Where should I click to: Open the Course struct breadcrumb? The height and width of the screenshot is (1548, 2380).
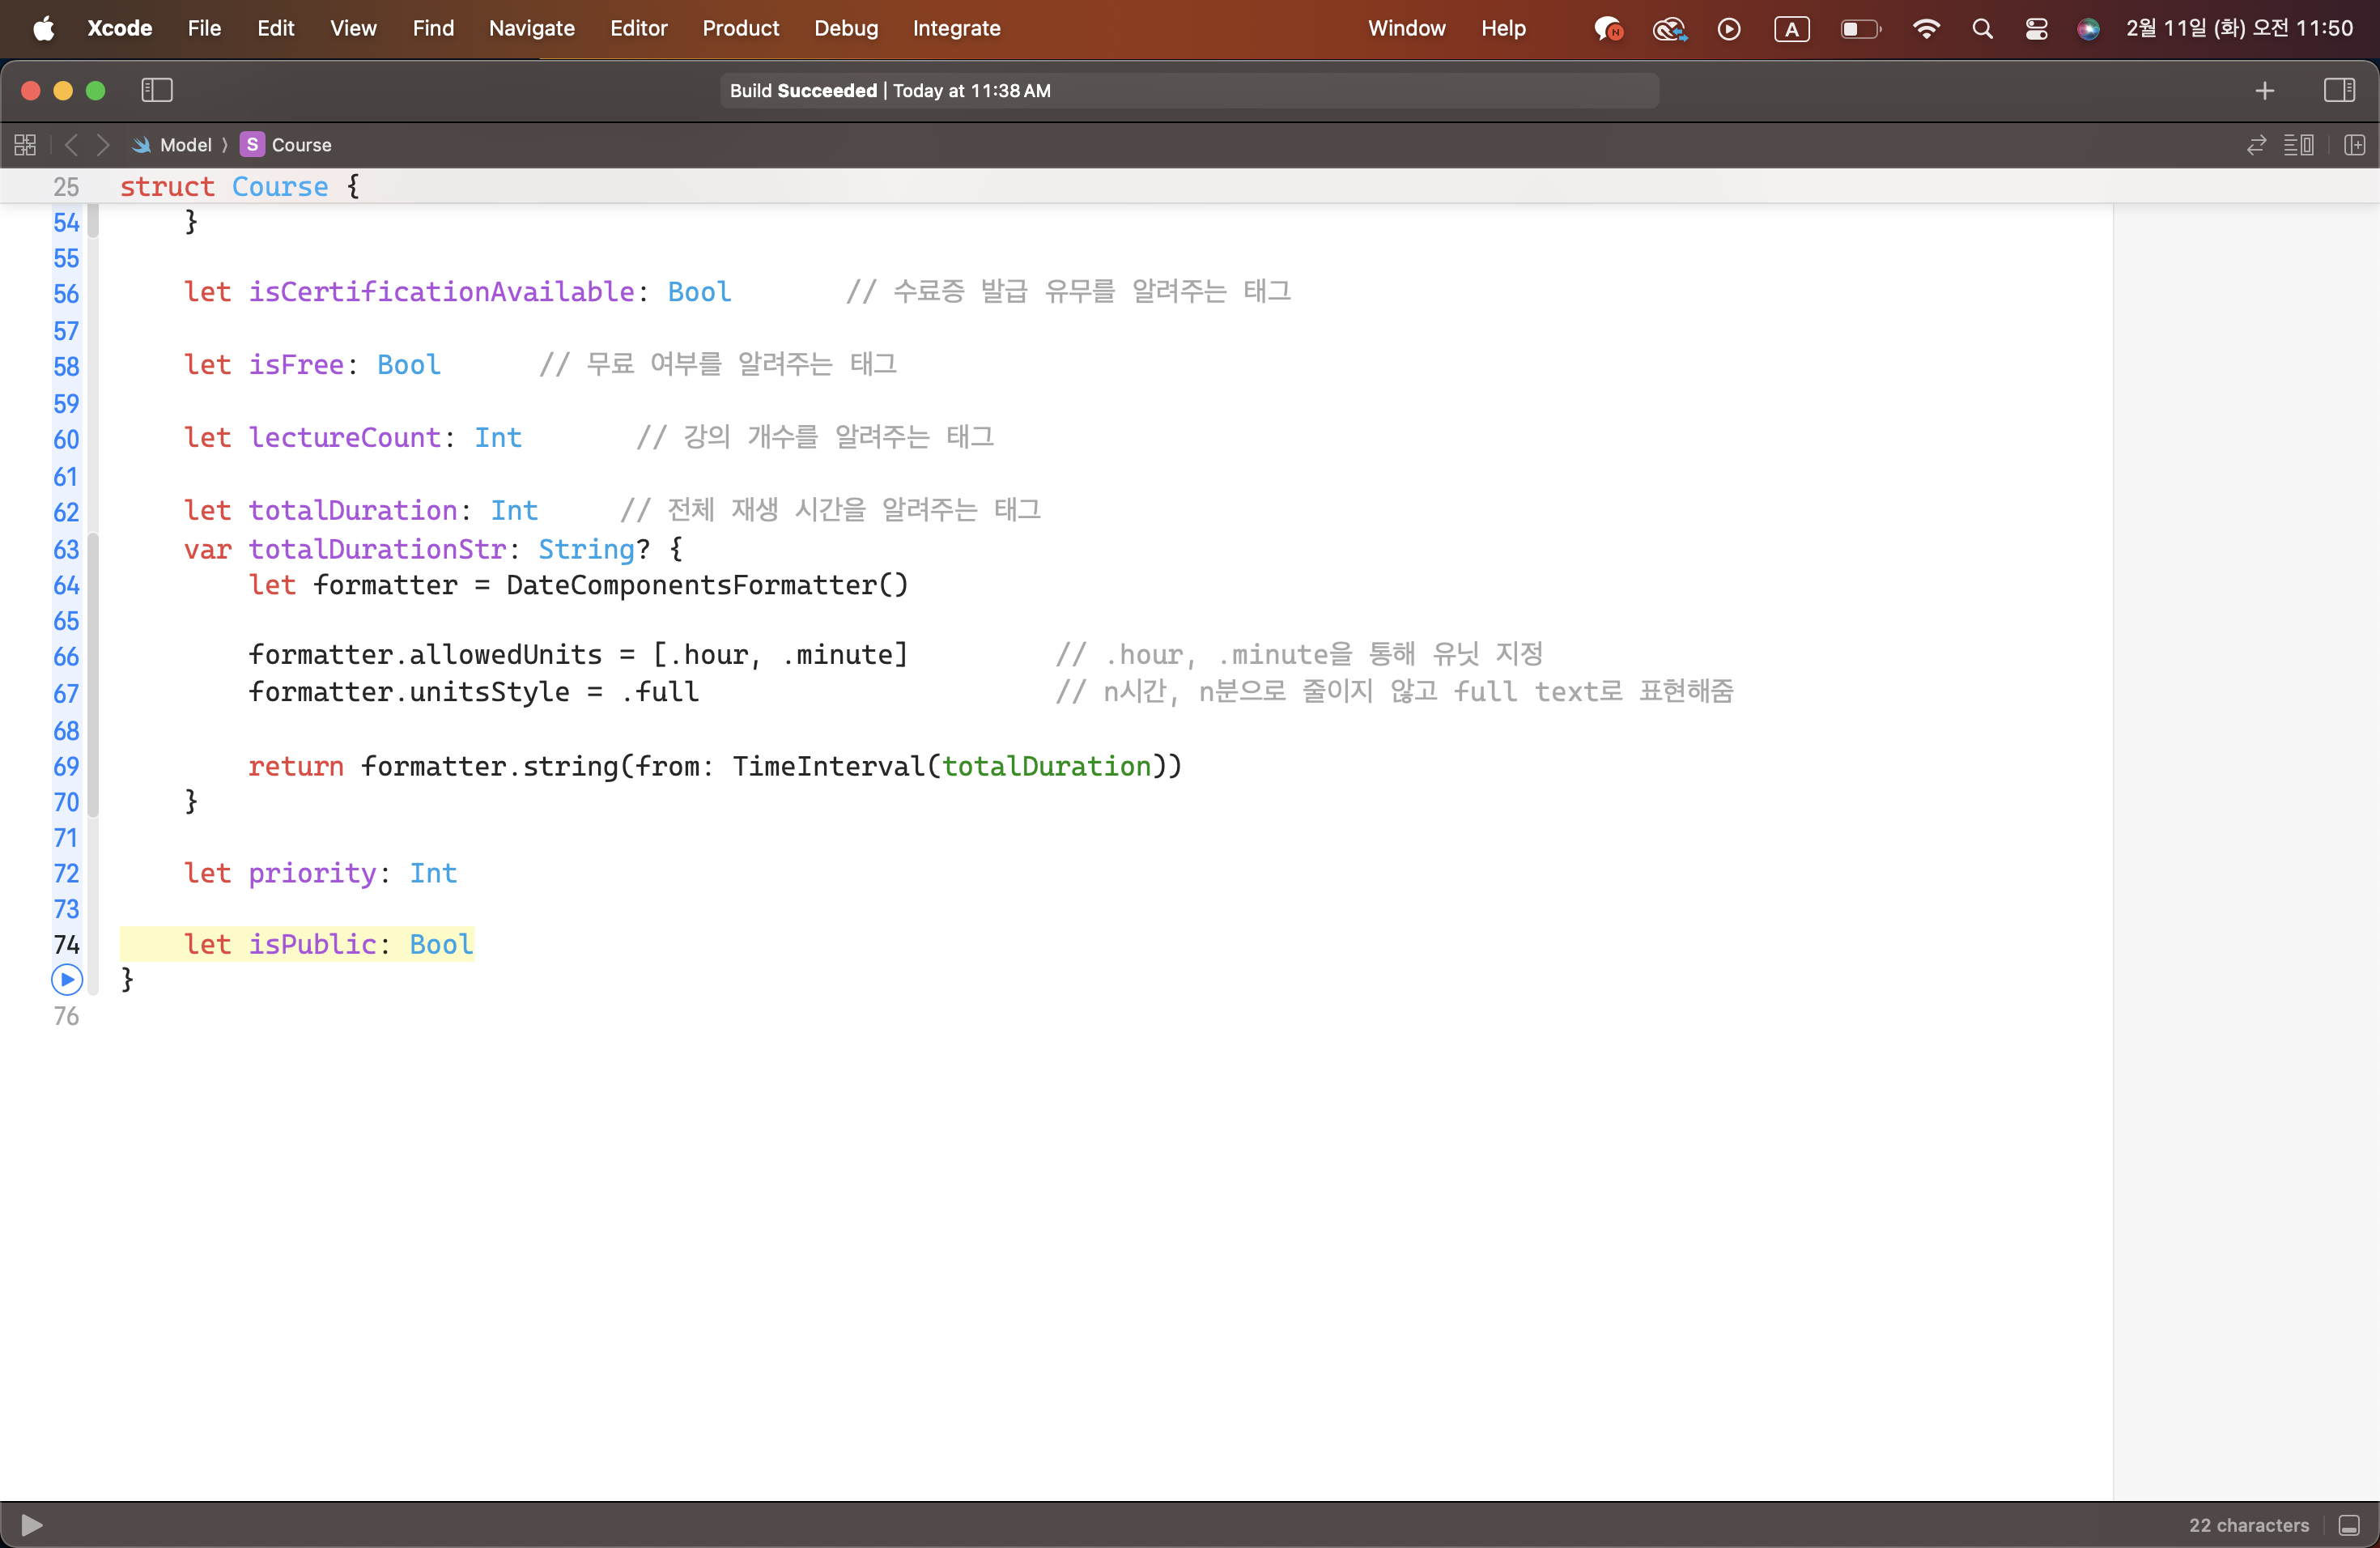click(x=300, y=145)
